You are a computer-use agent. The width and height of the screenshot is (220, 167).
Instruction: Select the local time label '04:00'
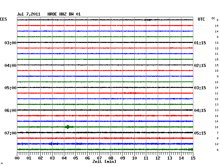tap(10, 66)
